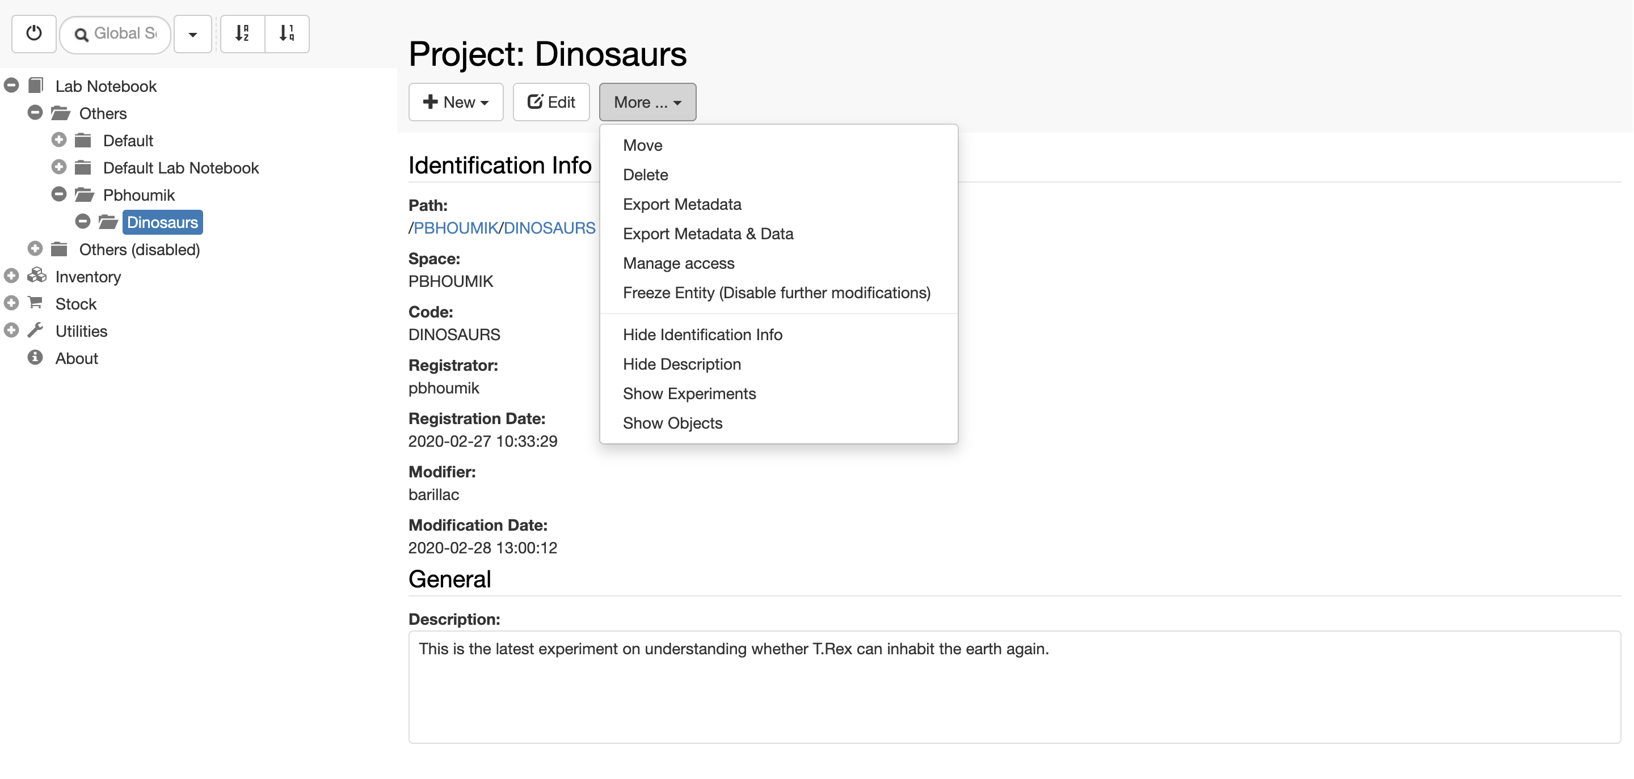Click the Utilities wrench icon
Image resolution: width=1634 pixels, height=779 pixels.
tap(36, 330)
